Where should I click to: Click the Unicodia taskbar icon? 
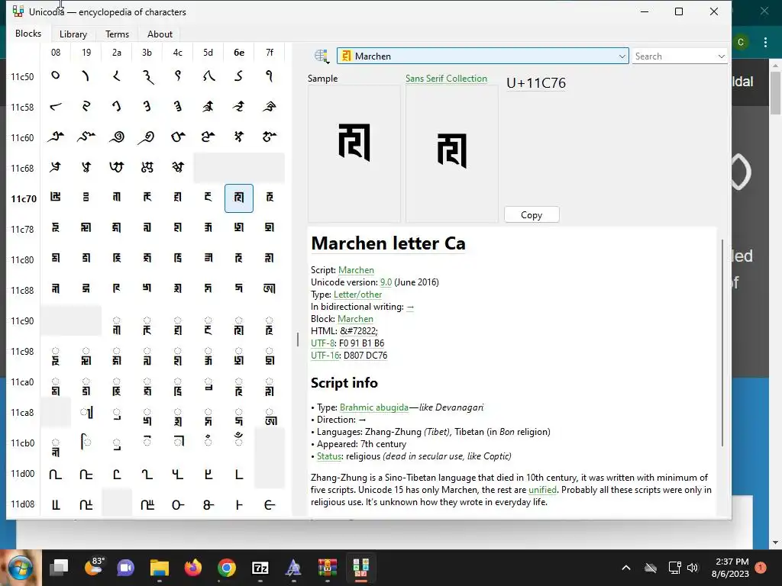[360, 568]
